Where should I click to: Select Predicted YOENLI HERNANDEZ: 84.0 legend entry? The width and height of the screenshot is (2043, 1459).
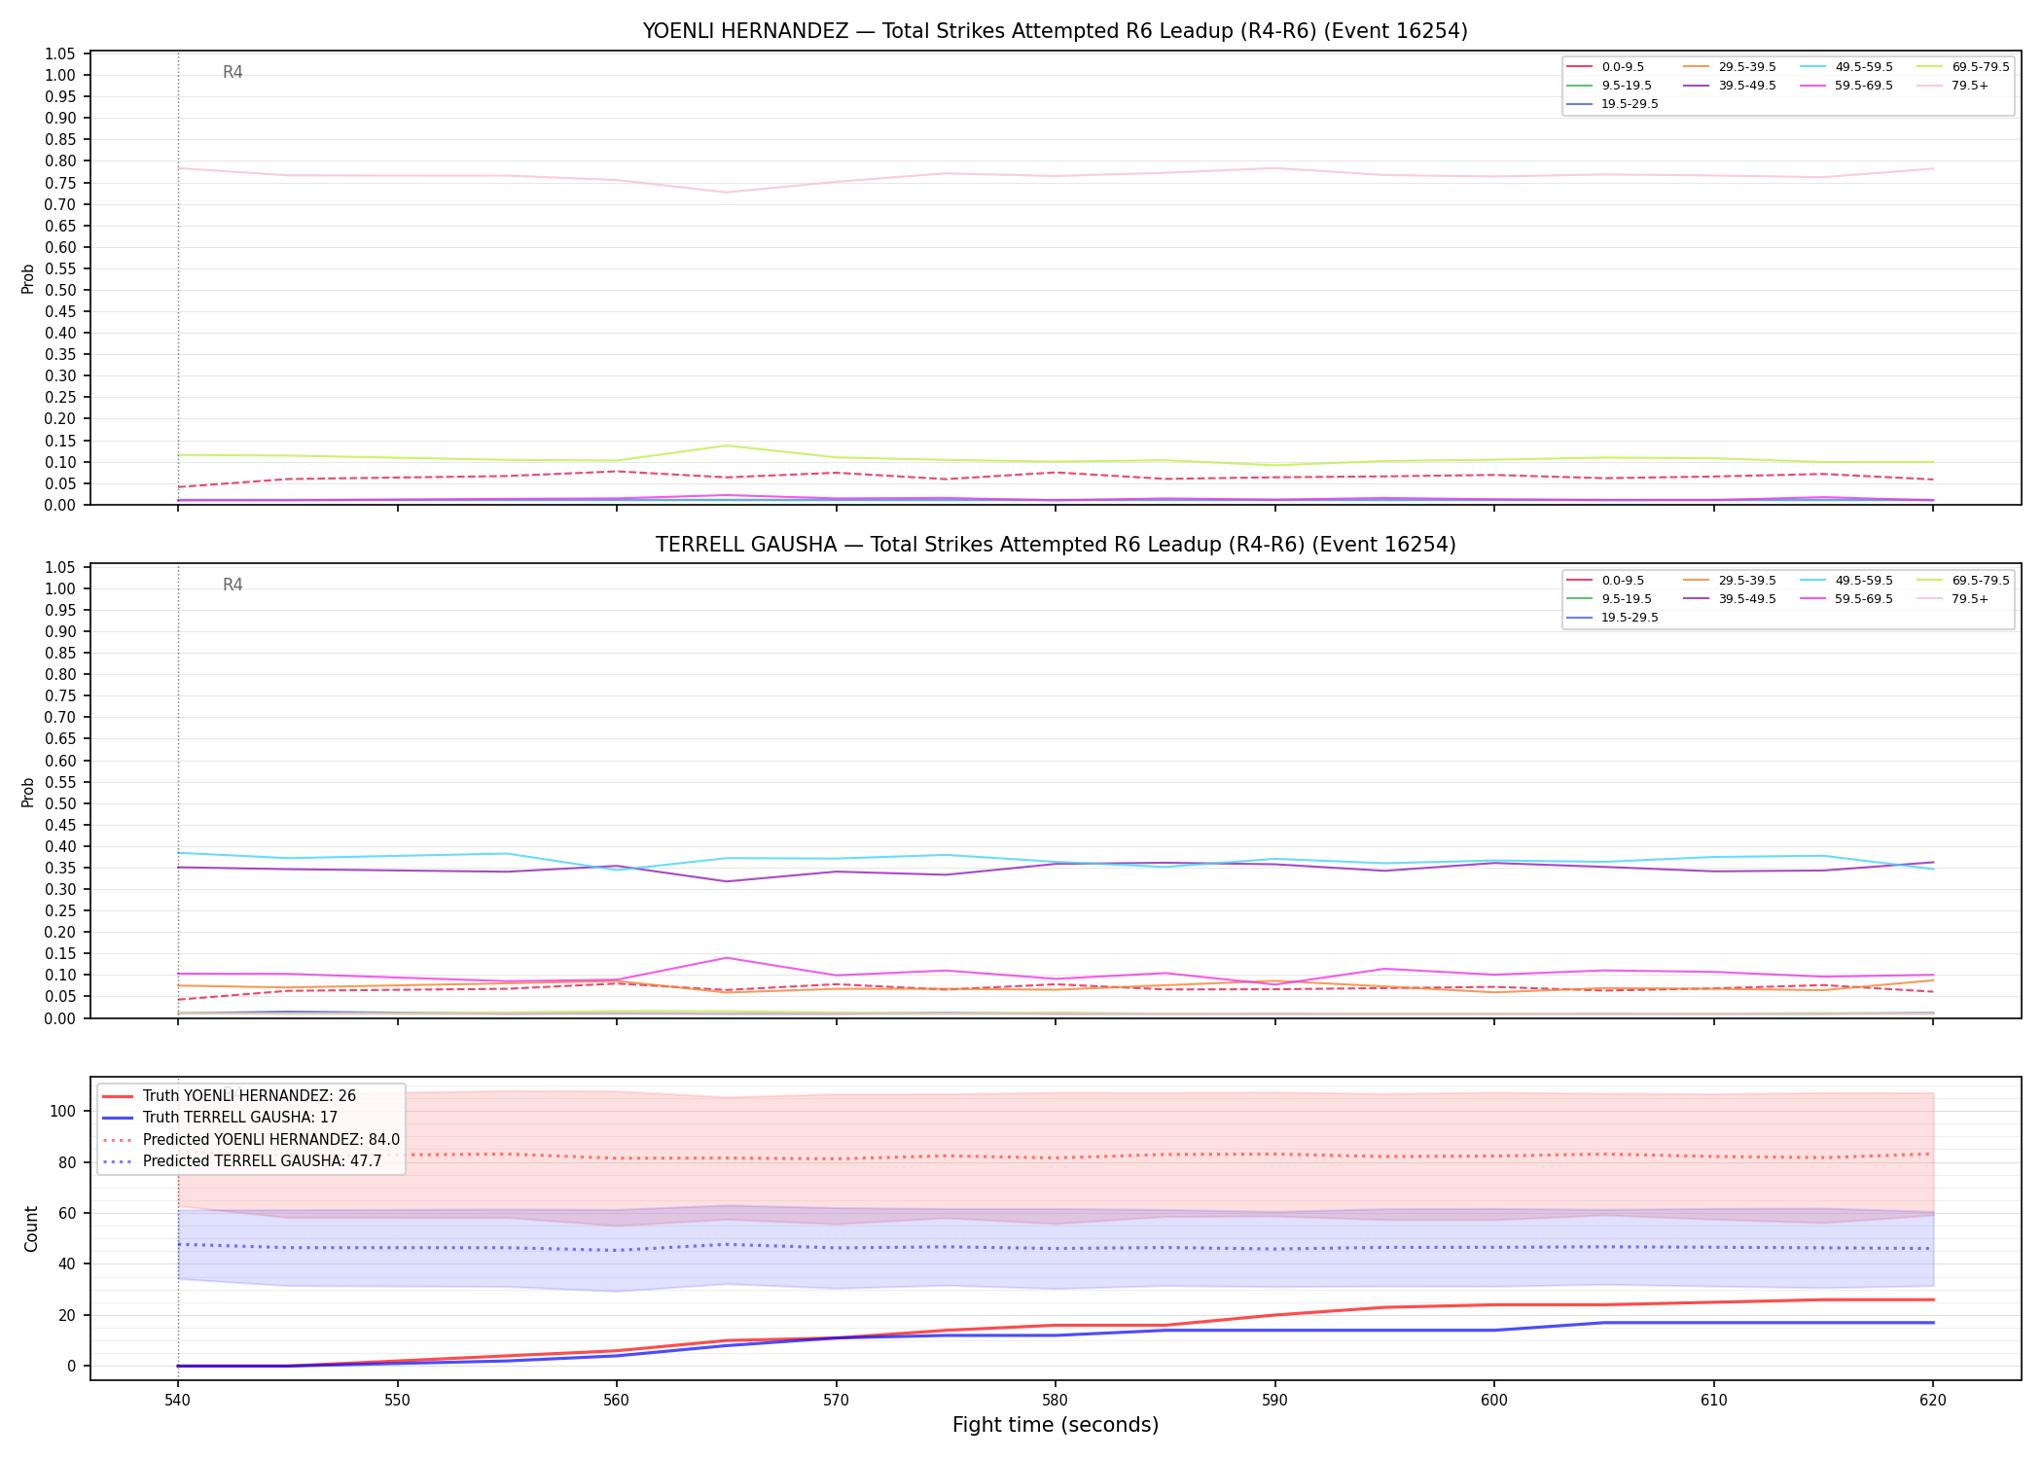[x=250, y=1140]
